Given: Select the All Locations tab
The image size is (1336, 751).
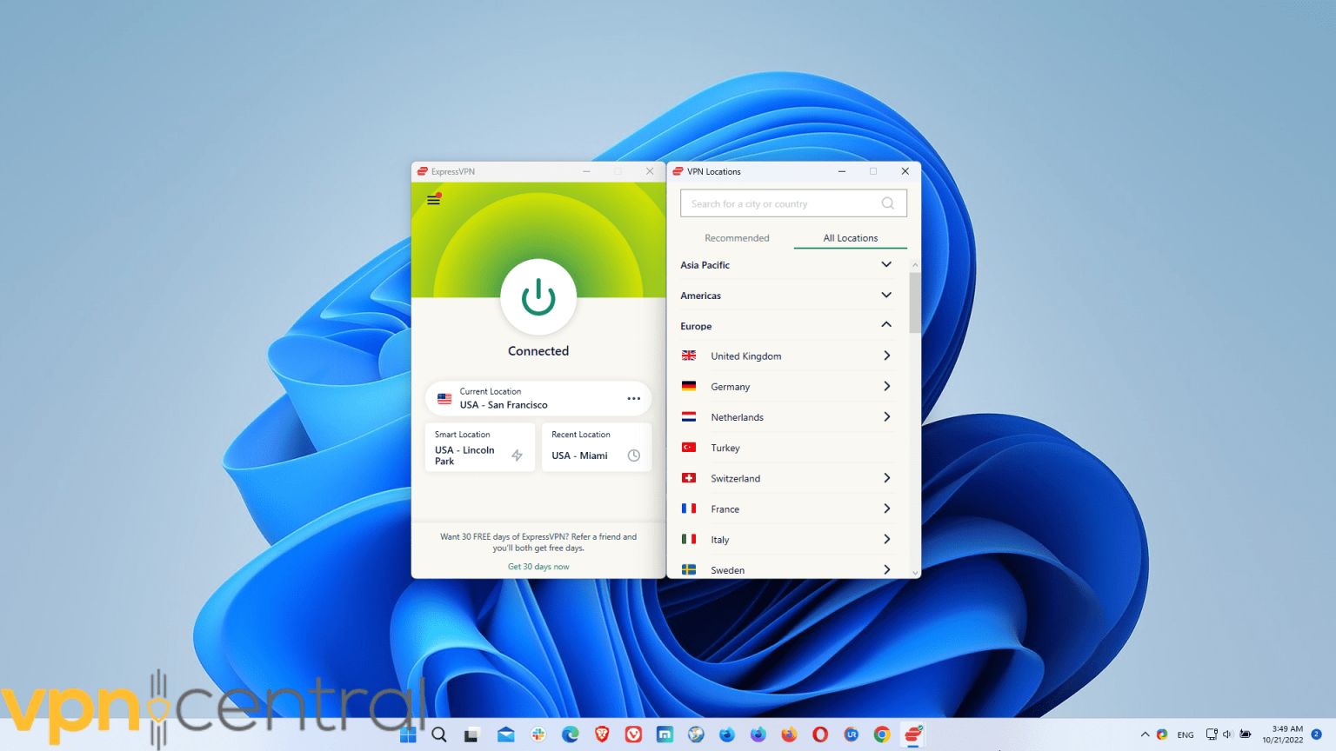Looking at the screenshot, I should coord(850,238).
